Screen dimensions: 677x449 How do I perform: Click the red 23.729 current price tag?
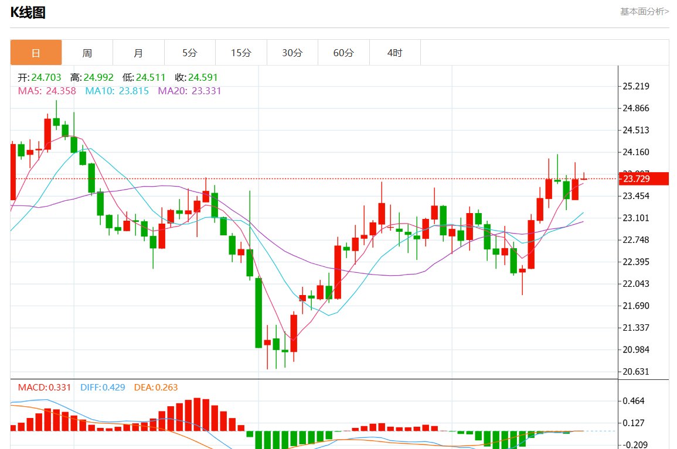click(644, 179)
